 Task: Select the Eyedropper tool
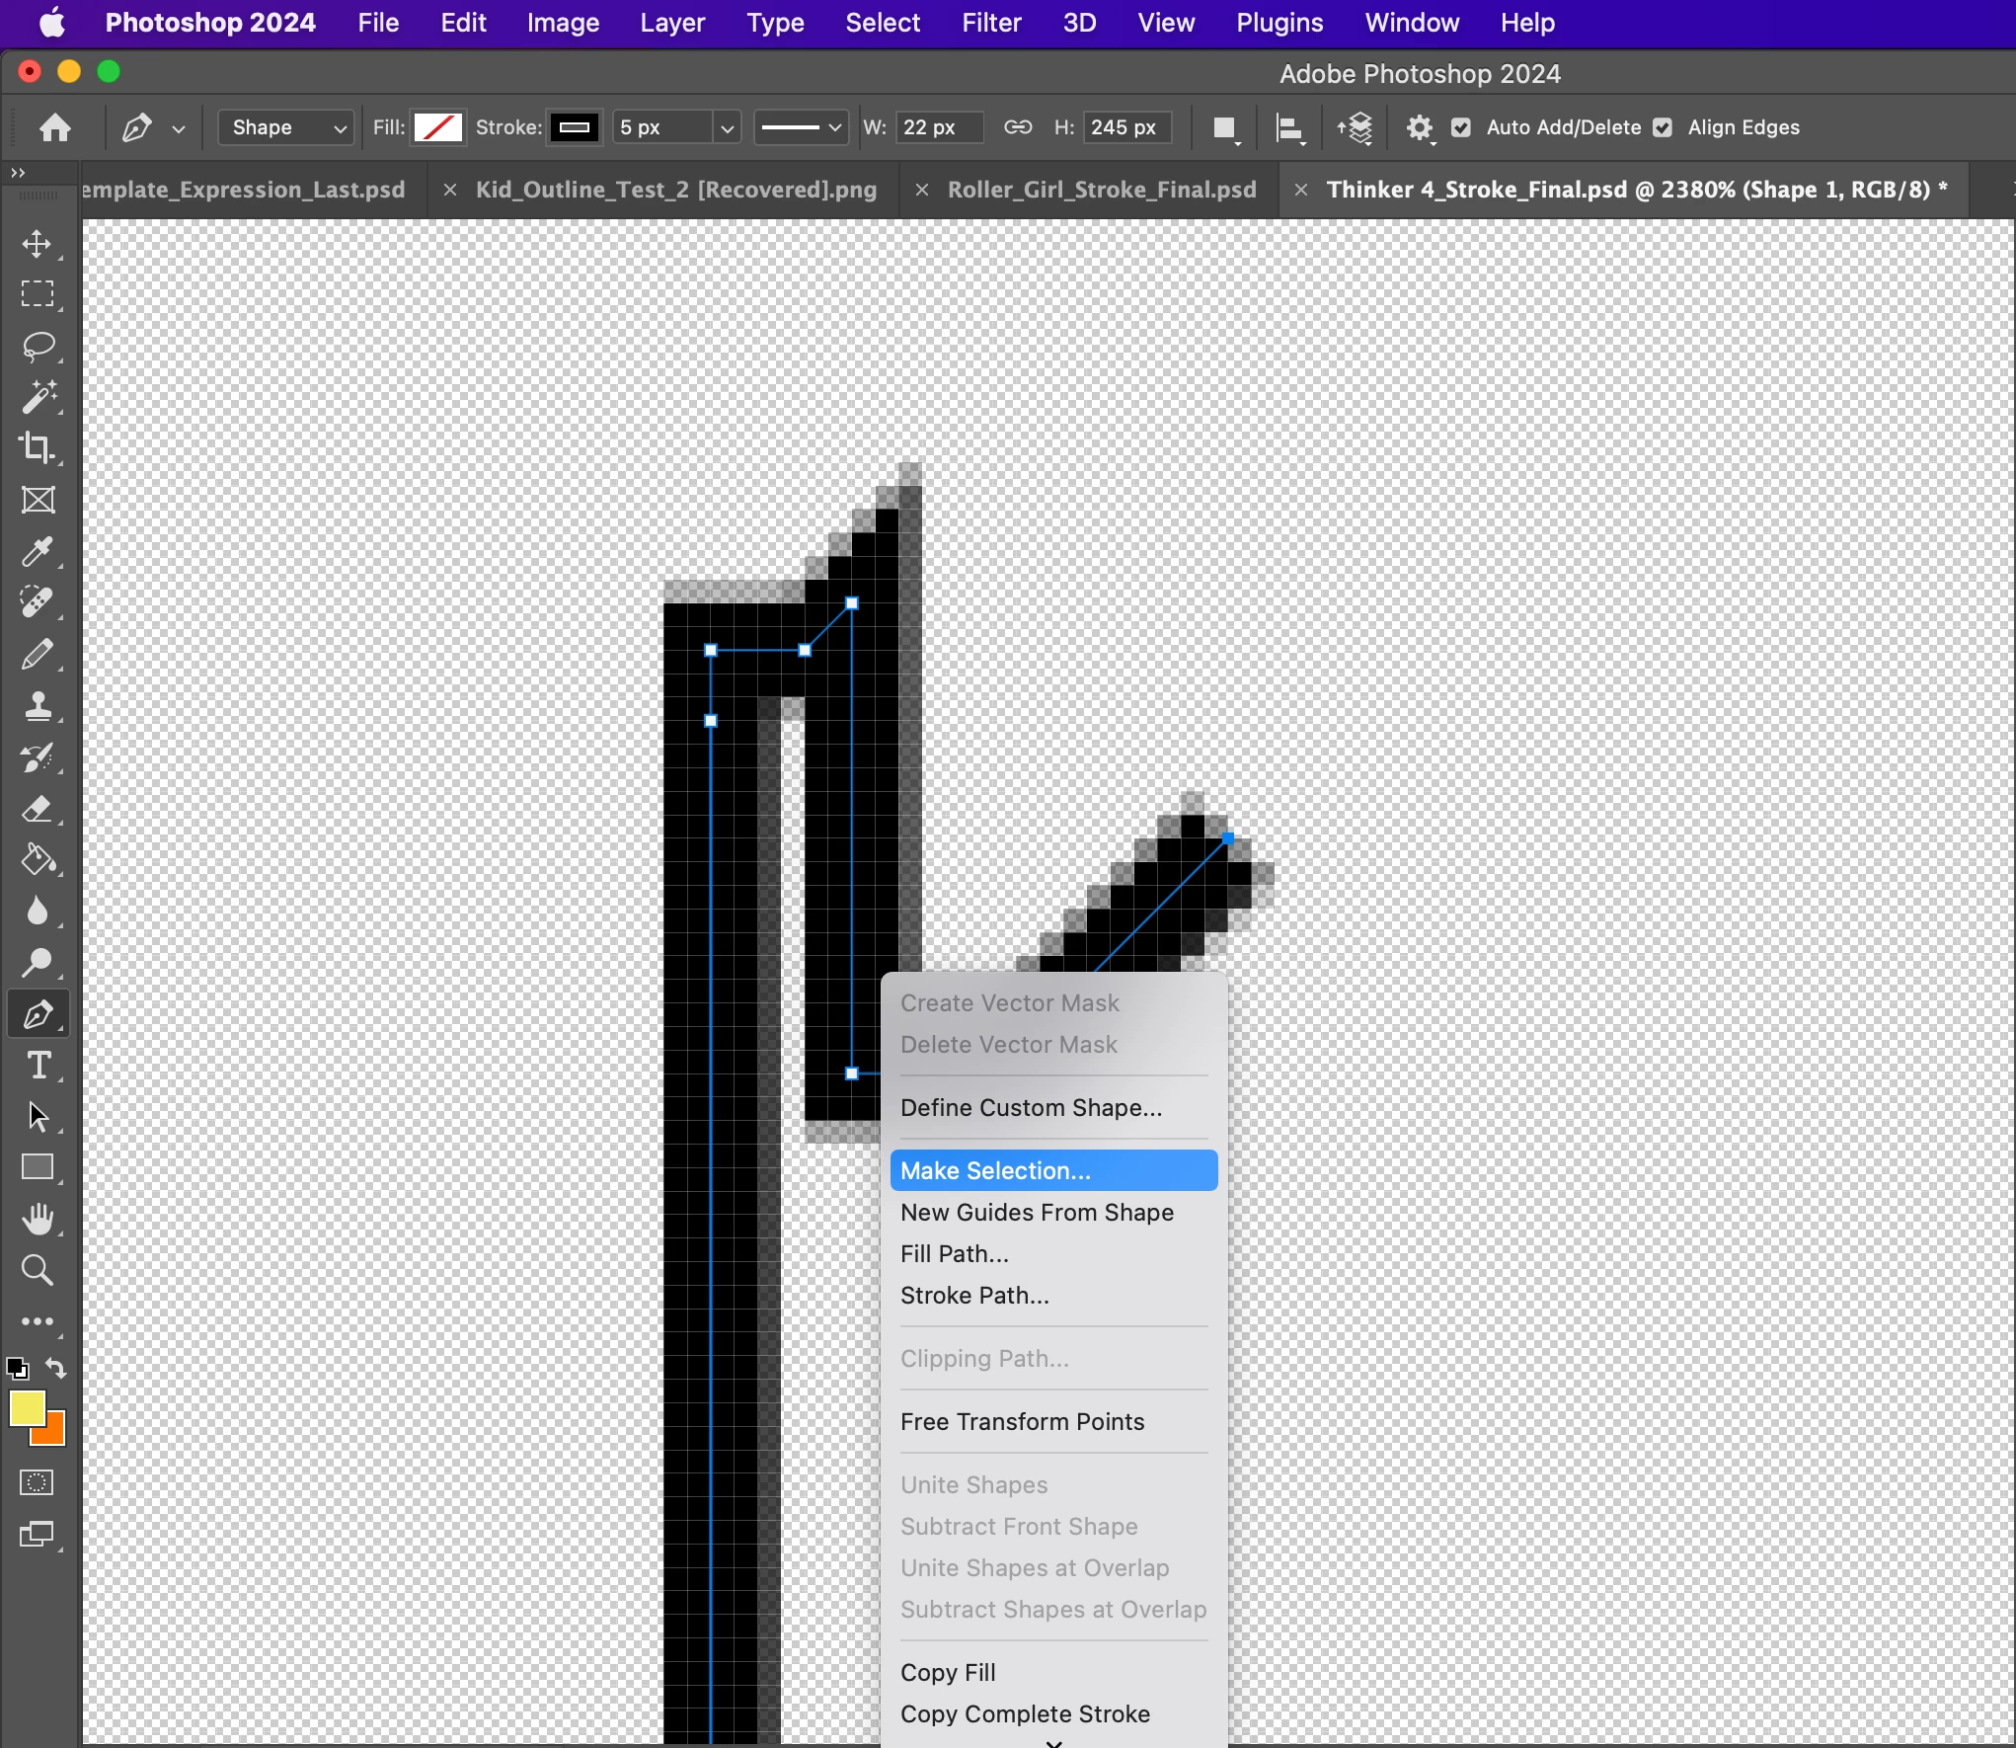click(x=38, y=551)
